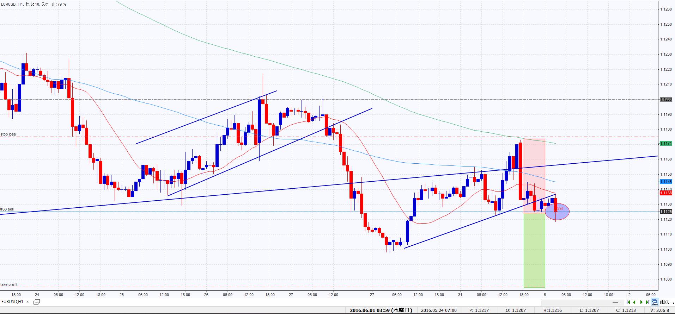Select the #38 sell order label
Screen dimensions: 675x314
7,209
